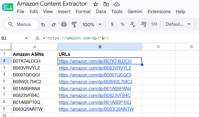
Task: Open link for B083VRVYLZ
Action: [95, 68]
